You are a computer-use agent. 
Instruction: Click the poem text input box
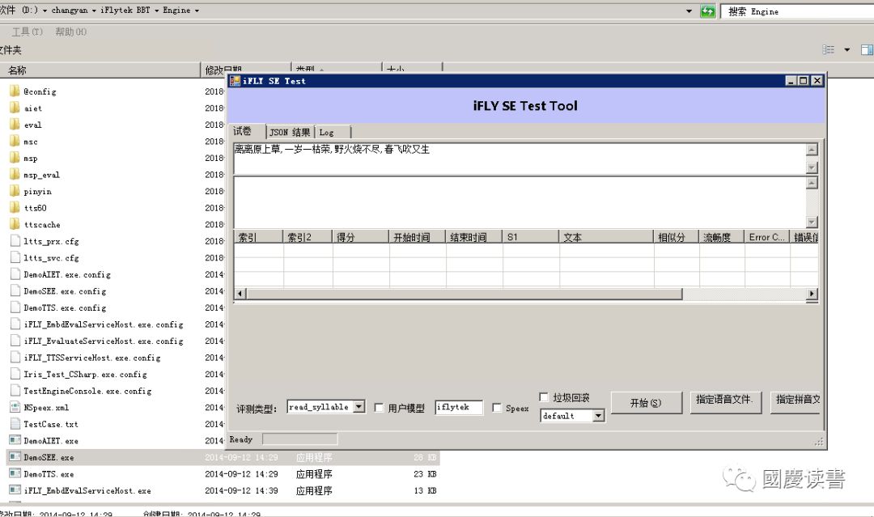tap(520, 159)
